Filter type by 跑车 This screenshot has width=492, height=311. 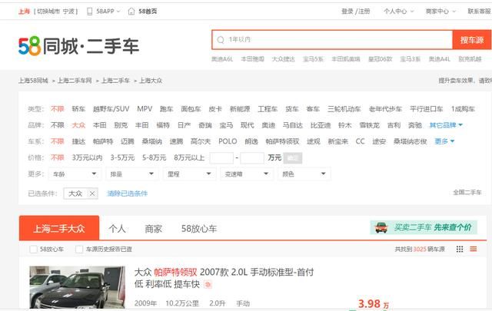coord(166,109)
